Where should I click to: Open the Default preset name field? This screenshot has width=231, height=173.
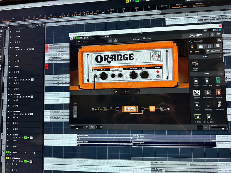click(x=93, y=42)
